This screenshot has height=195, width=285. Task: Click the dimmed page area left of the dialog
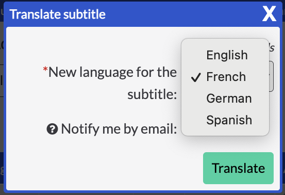tap(2, 109)
